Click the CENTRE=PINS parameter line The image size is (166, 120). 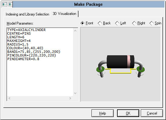coord(19,33)
